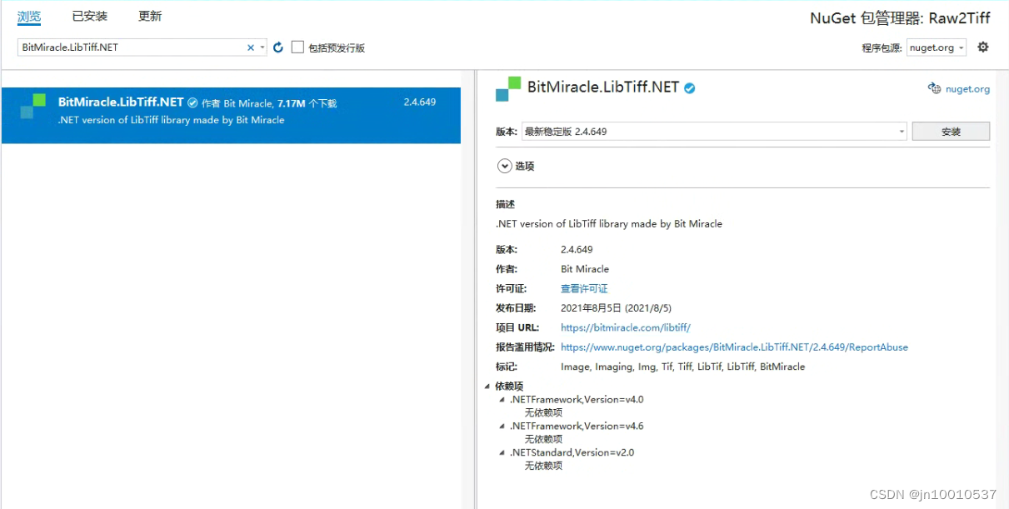The image size is (1009, 509).
Task: Click the package search input field
Action: tap(132, 47)
